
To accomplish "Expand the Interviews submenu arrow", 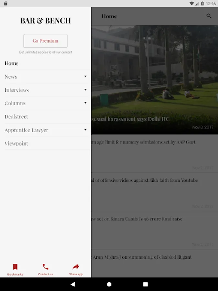I will coord(85,90).
